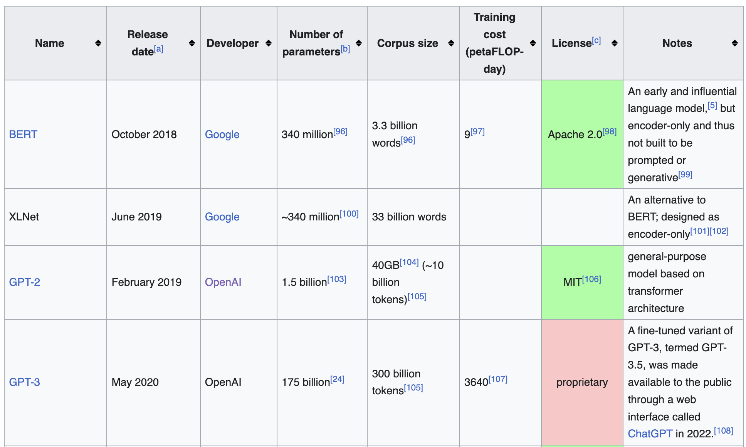This screenshot has height=447, width=746.
Task: Follow Google link in XLNet row
Action: [222, 217]
